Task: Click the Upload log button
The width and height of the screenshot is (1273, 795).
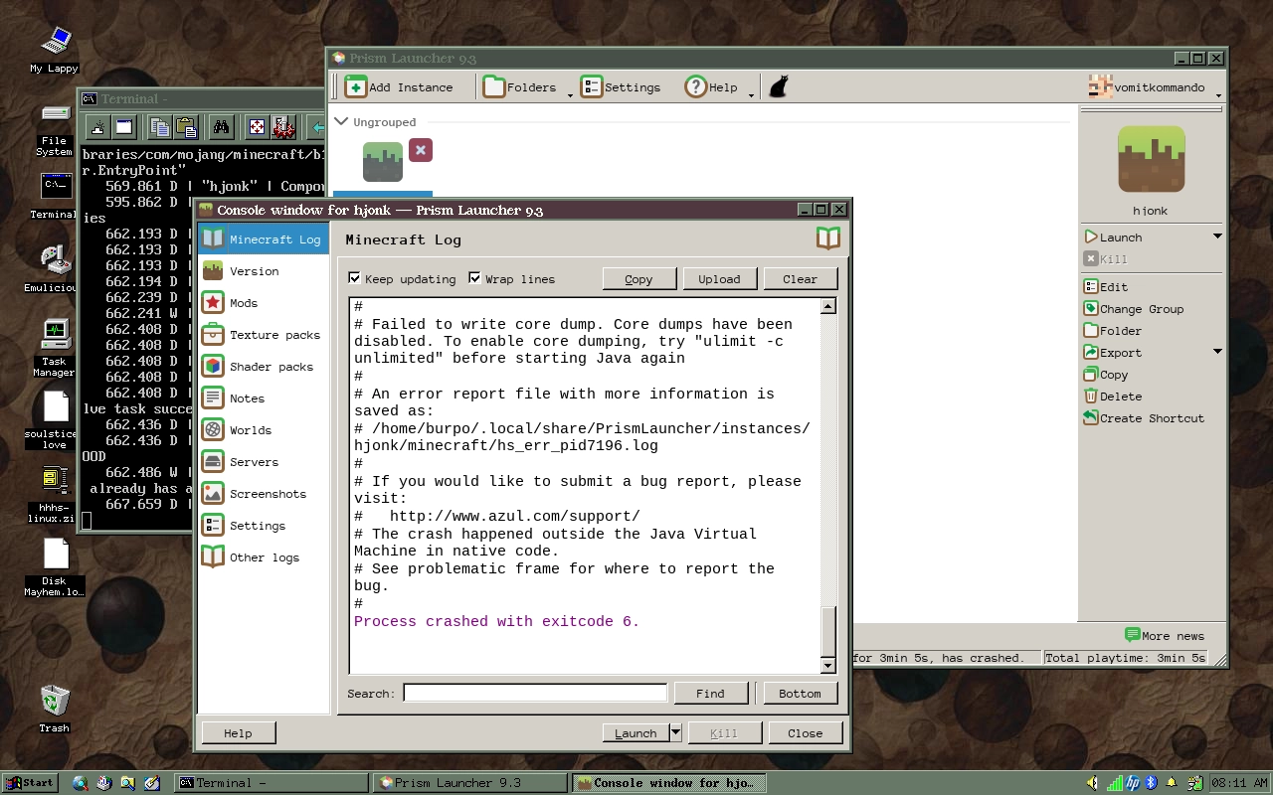Action: click(x=719, y=278)
